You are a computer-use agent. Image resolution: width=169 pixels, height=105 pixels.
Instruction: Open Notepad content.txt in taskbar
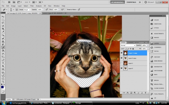pos(61,103)
